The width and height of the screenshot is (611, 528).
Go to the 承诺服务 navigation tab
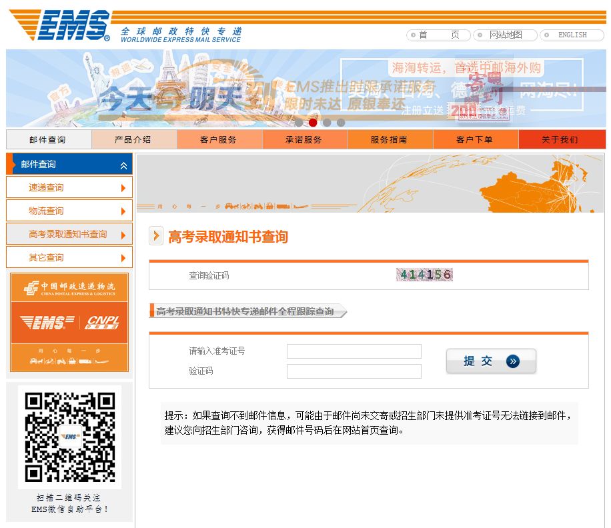(304, 140)
